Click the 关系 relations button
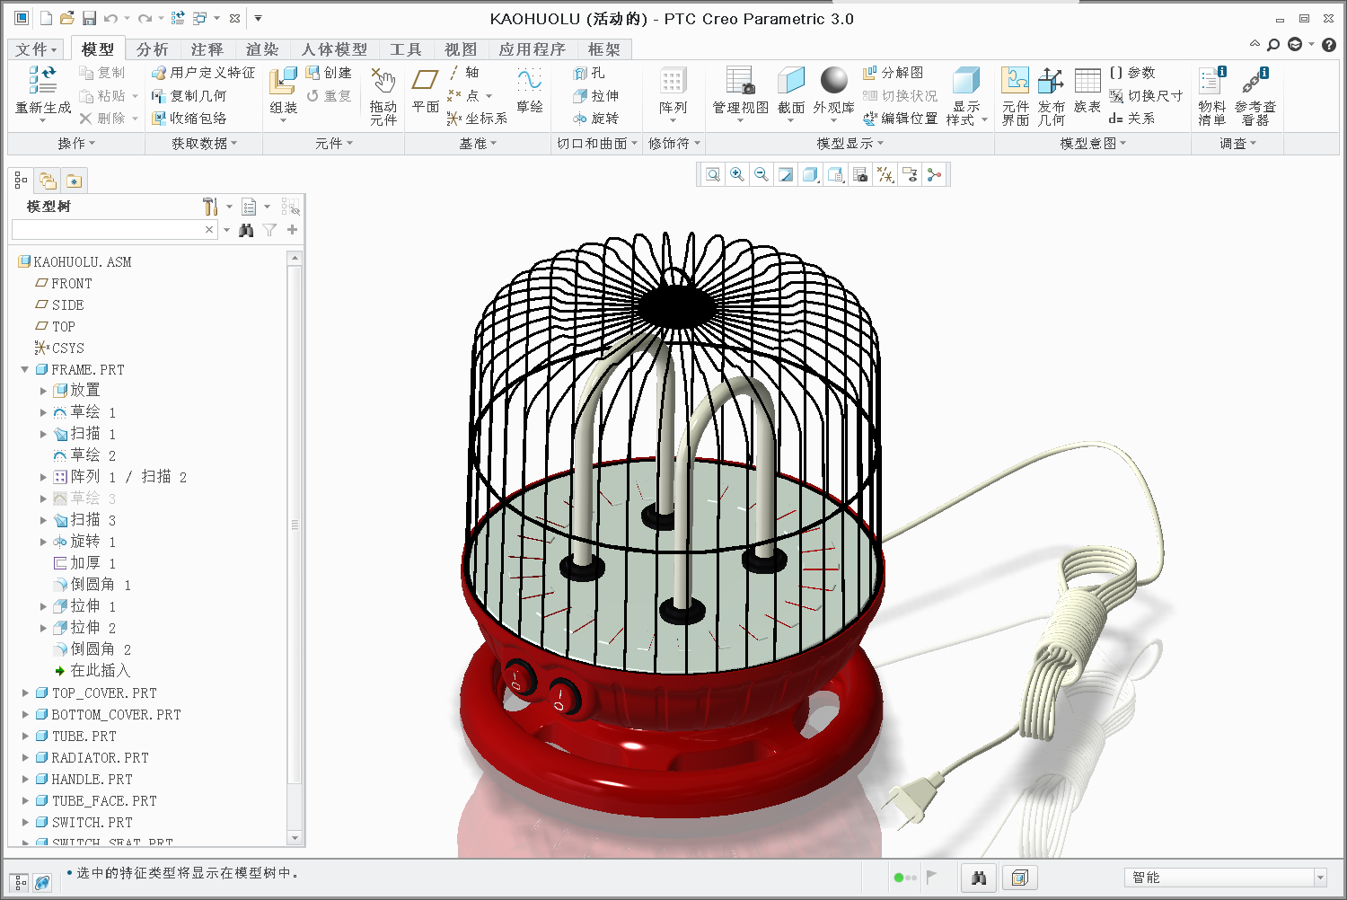This screenshot has width=1347, height=900. click(x=1131, y=118)
